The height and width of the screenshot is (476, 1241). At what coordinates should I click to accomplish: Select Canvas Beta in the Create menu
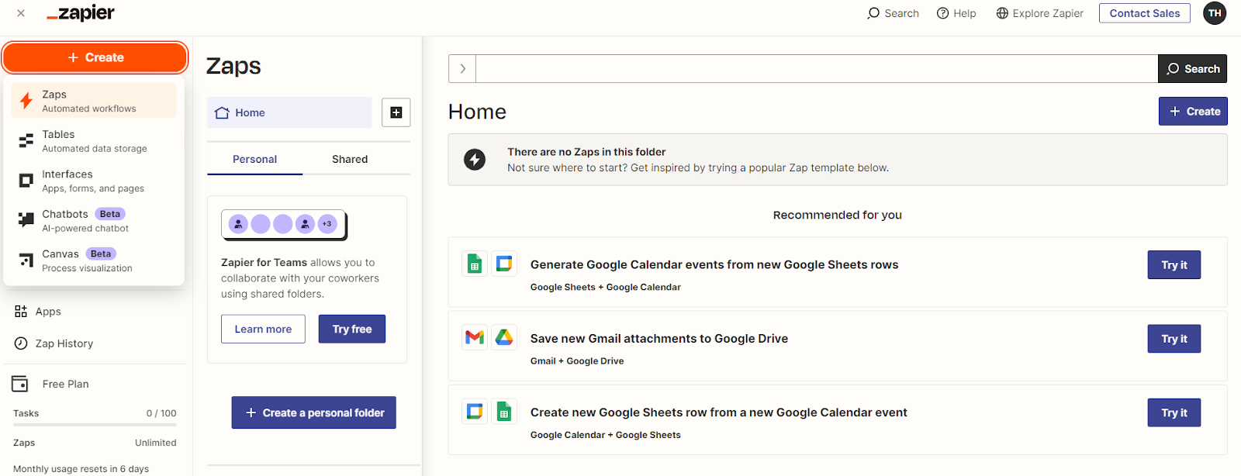[94, 260]
